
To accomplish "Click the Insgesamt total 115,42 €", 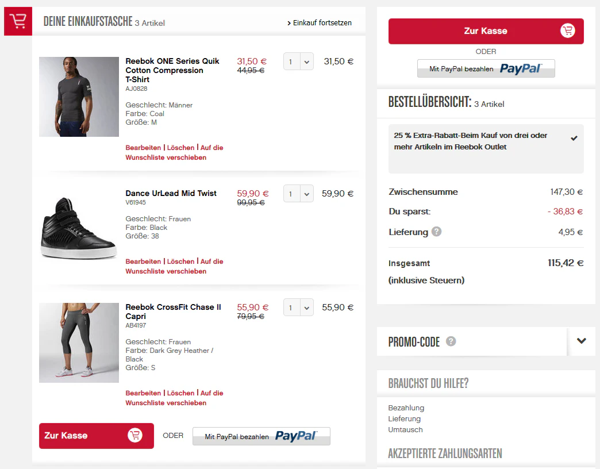I will 566,263.
